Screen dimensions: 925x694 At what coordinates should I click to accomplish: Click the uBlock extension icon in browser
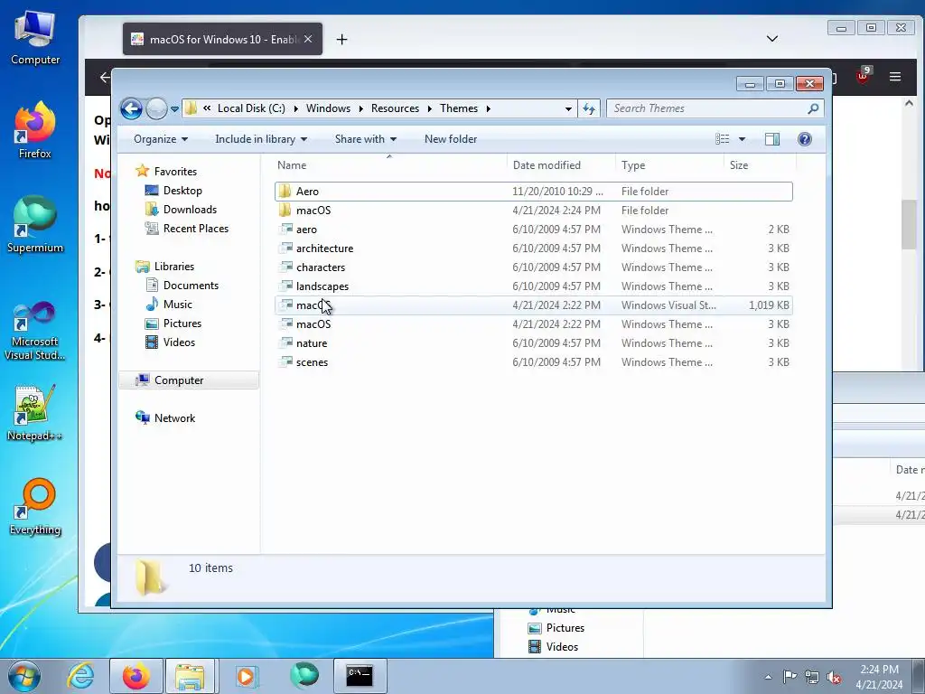(863, 76)
